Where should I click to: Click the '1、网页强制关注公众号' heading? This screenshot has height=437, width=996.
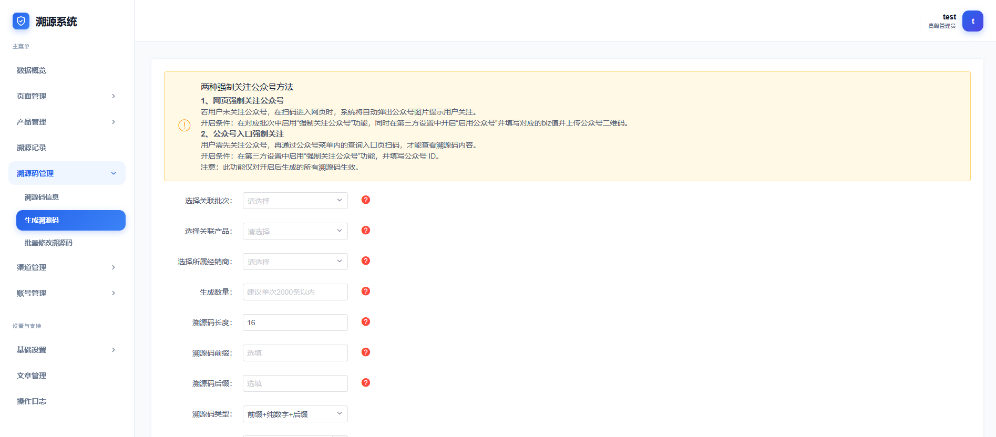click(242, 100)
